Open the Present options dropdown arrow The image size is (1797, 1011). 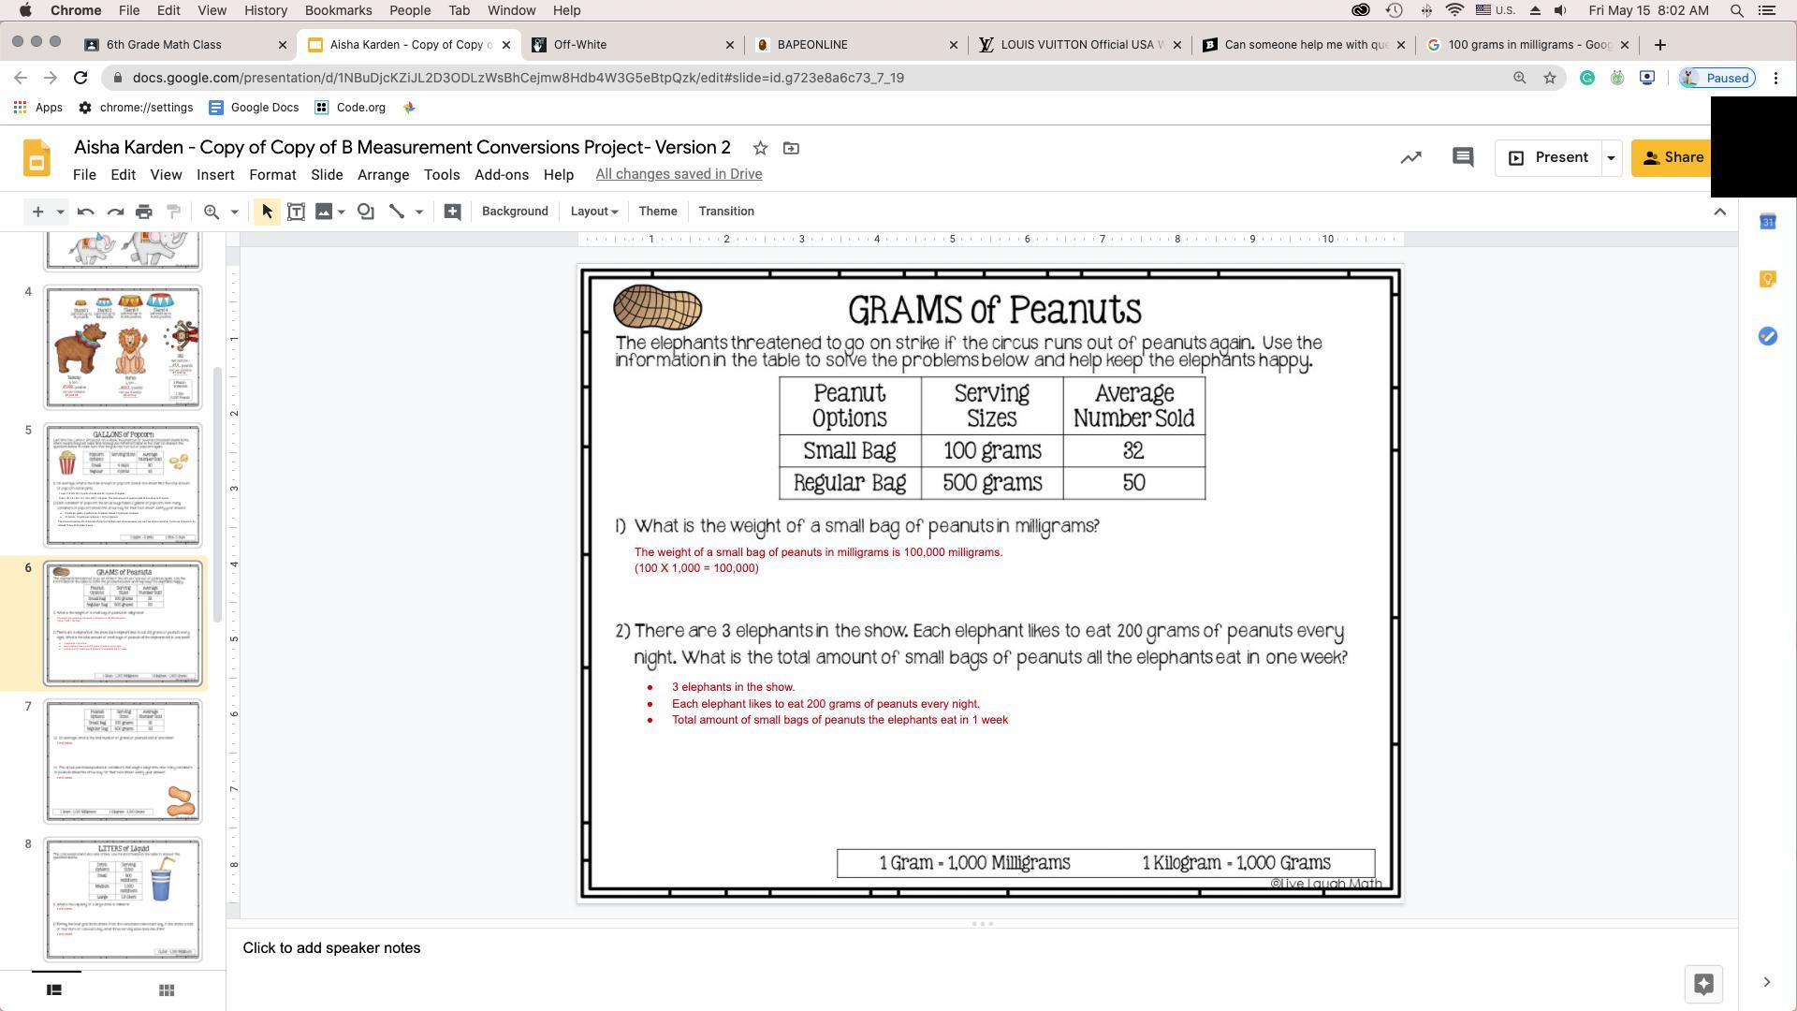[x=1611, y=158]
